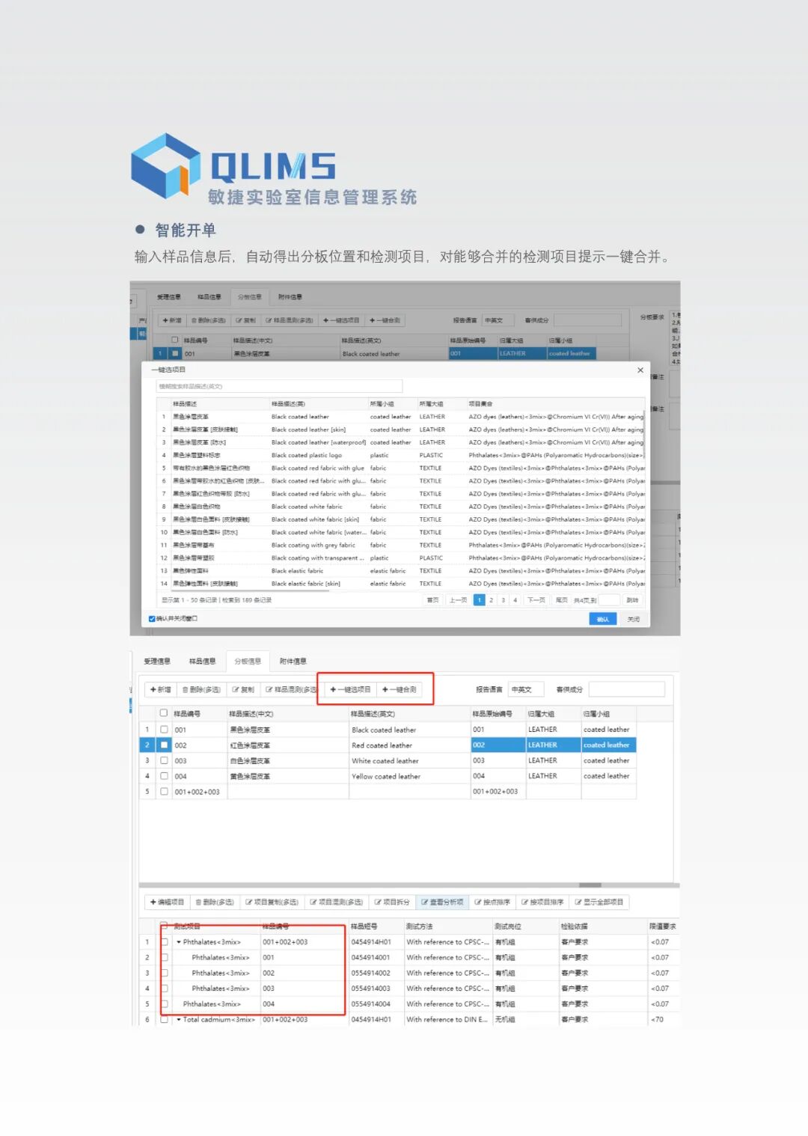Image resolution: width=808 pixels, height=1136 pixels.
Task: Open 样品信息 tab in lower panel
Action: coord(202,662)
